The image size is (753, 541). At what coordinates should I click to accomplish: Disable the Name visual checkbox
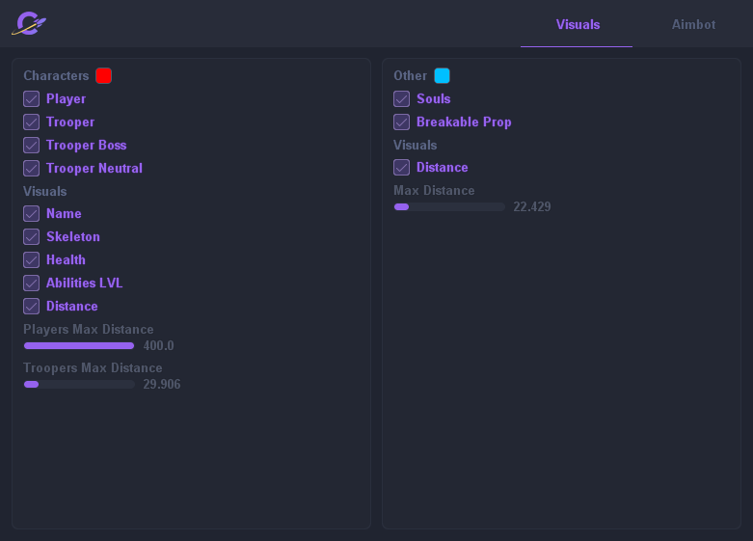tap(32, 214)
